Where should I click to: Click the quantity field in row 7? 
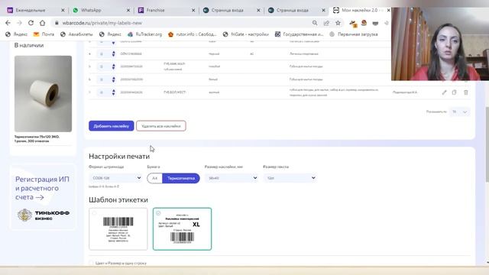(102, 92)
